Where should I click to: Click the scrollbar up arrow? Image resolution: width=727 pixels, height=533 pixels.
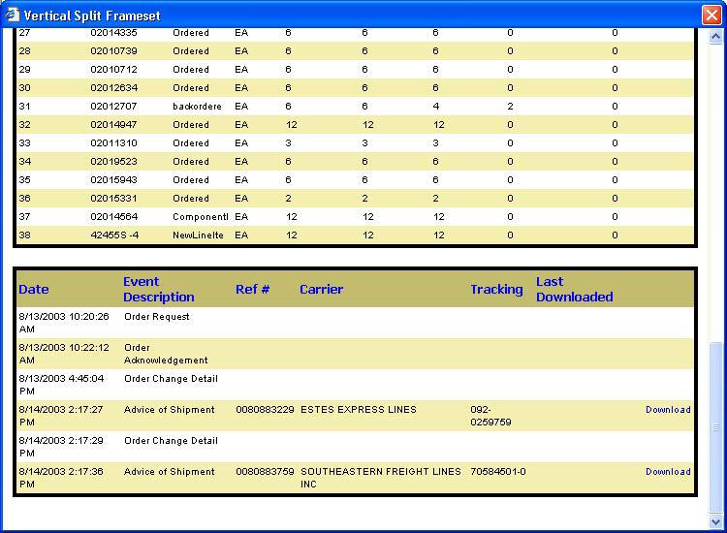[717, 37]
